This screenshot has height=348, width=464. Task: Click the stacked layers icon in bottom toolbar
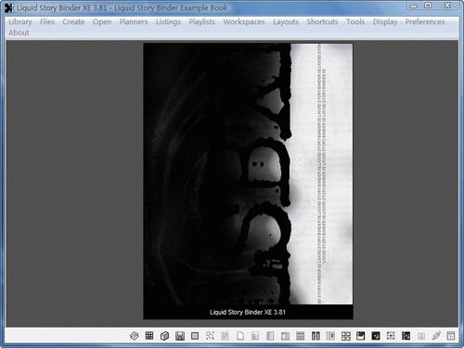click(135, 336)
